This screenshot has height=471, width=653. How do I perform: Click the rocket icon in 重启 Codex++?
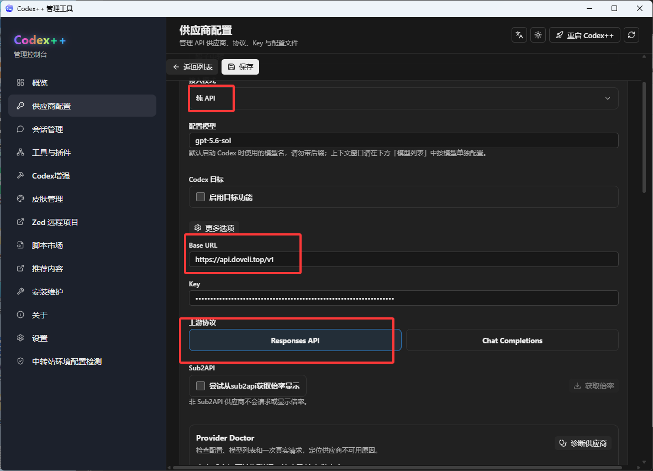[560, 35]
